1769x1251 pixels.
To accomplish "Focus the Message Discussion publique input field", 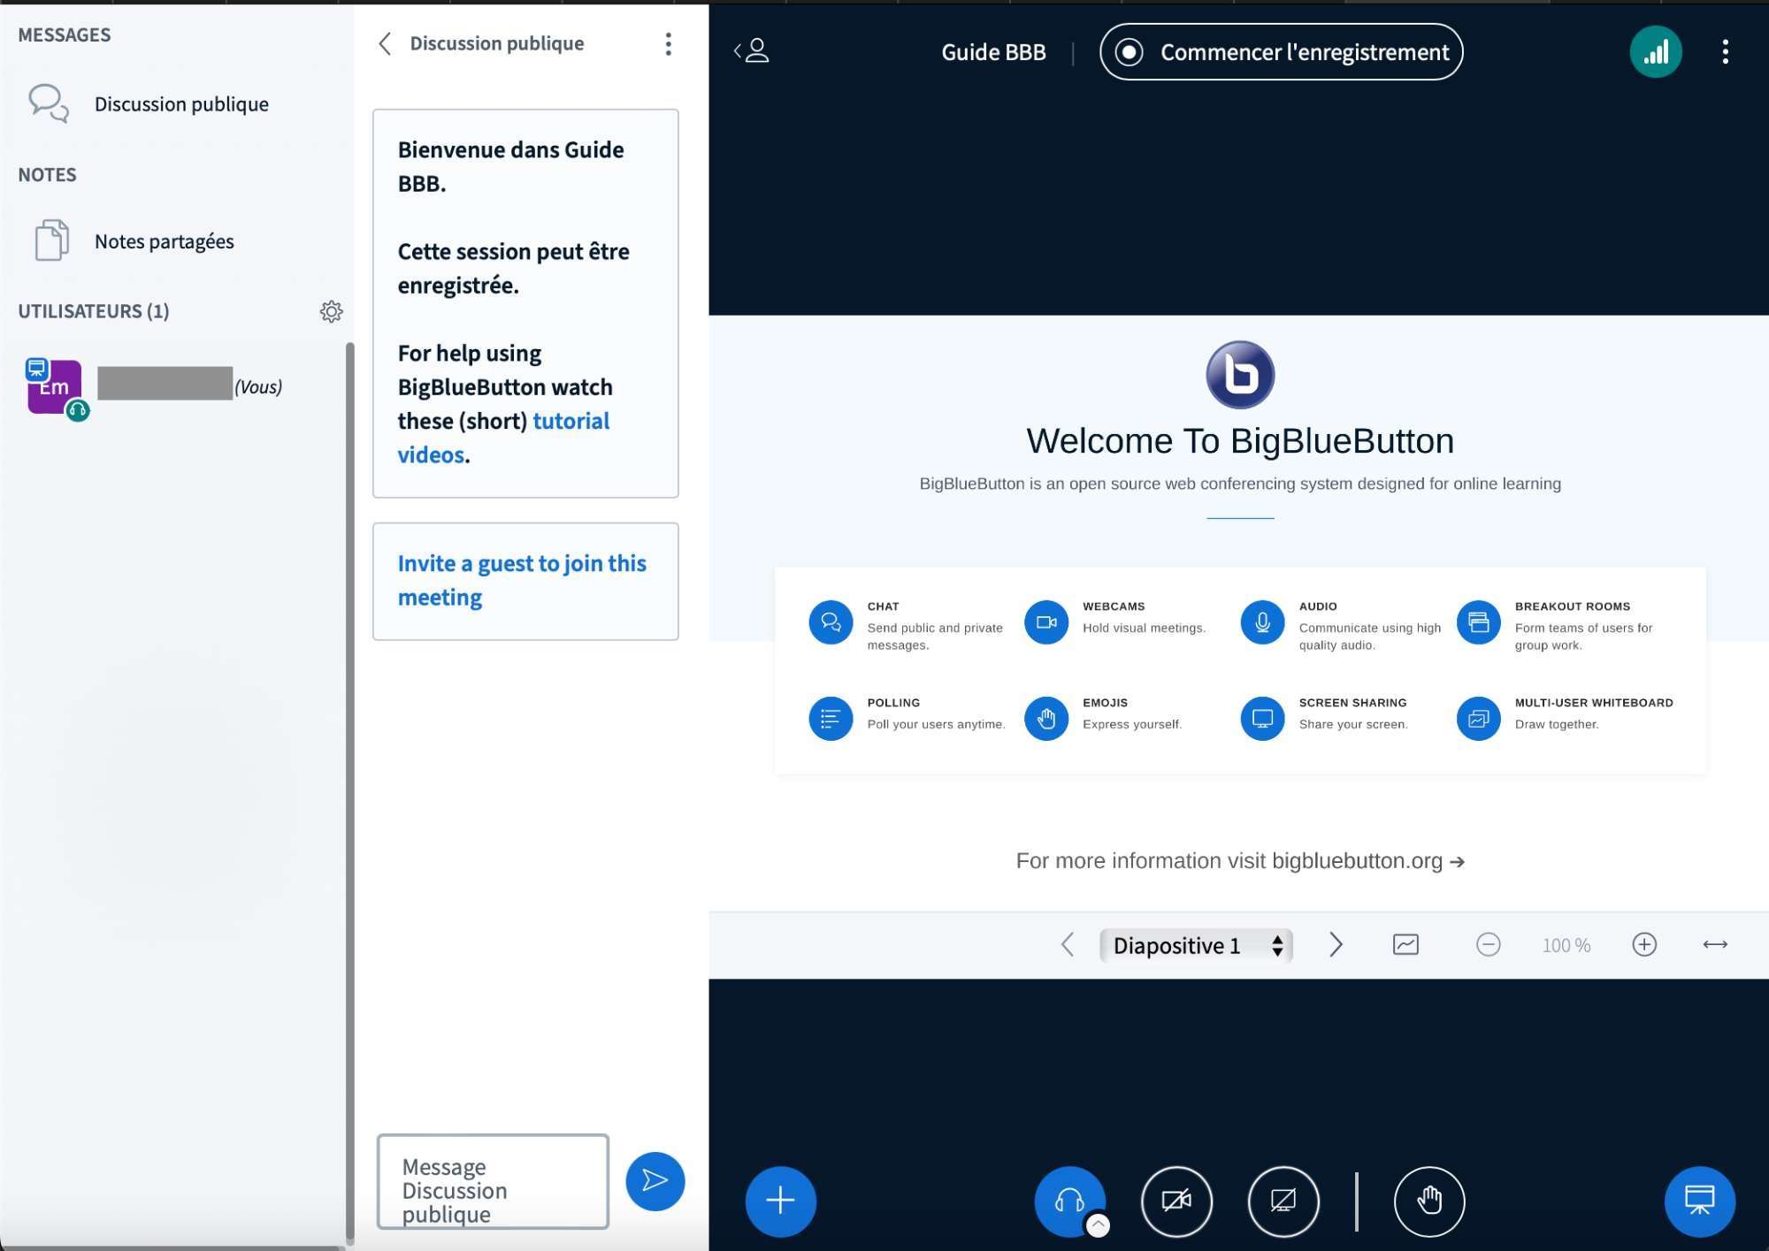I will [493, 1181].
